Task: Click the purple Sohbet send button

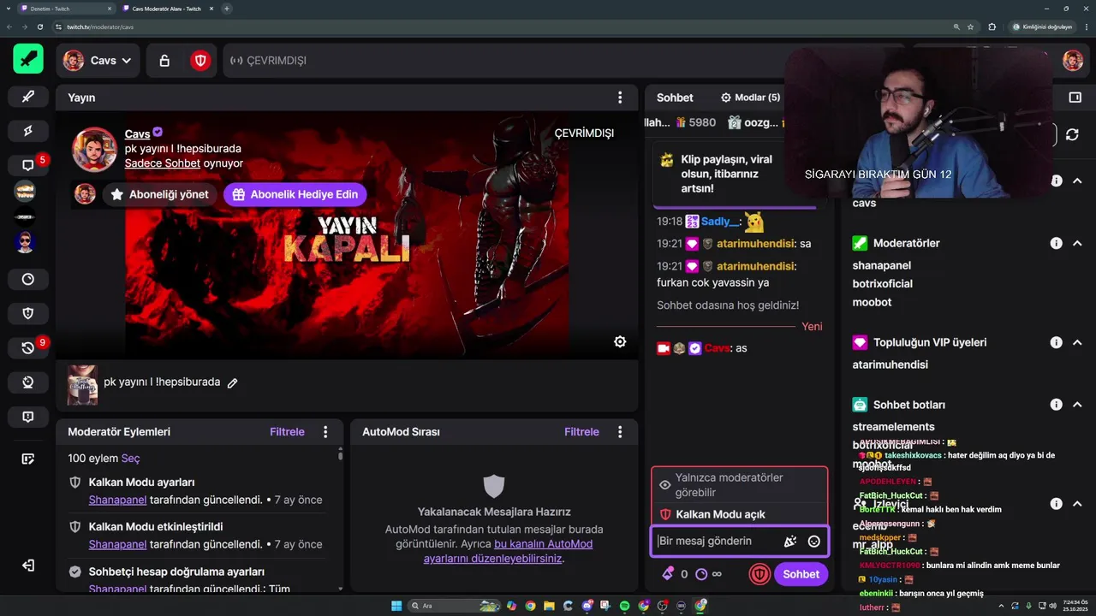Action: [x=801, y=574]
